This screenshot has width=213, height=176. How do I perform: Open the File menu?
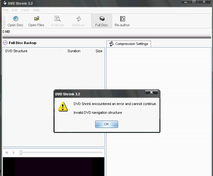tap(6, 10)
